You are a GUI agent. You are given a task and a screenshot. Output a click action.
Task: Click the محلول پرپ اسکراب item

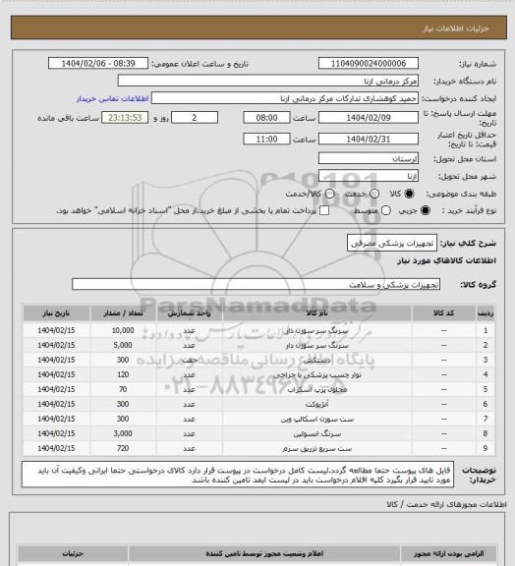point(317,389)
